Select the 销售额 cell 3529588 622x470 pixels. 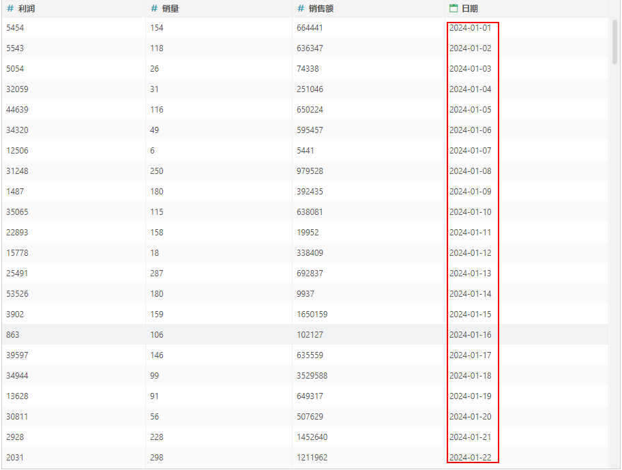coord(312,376)
